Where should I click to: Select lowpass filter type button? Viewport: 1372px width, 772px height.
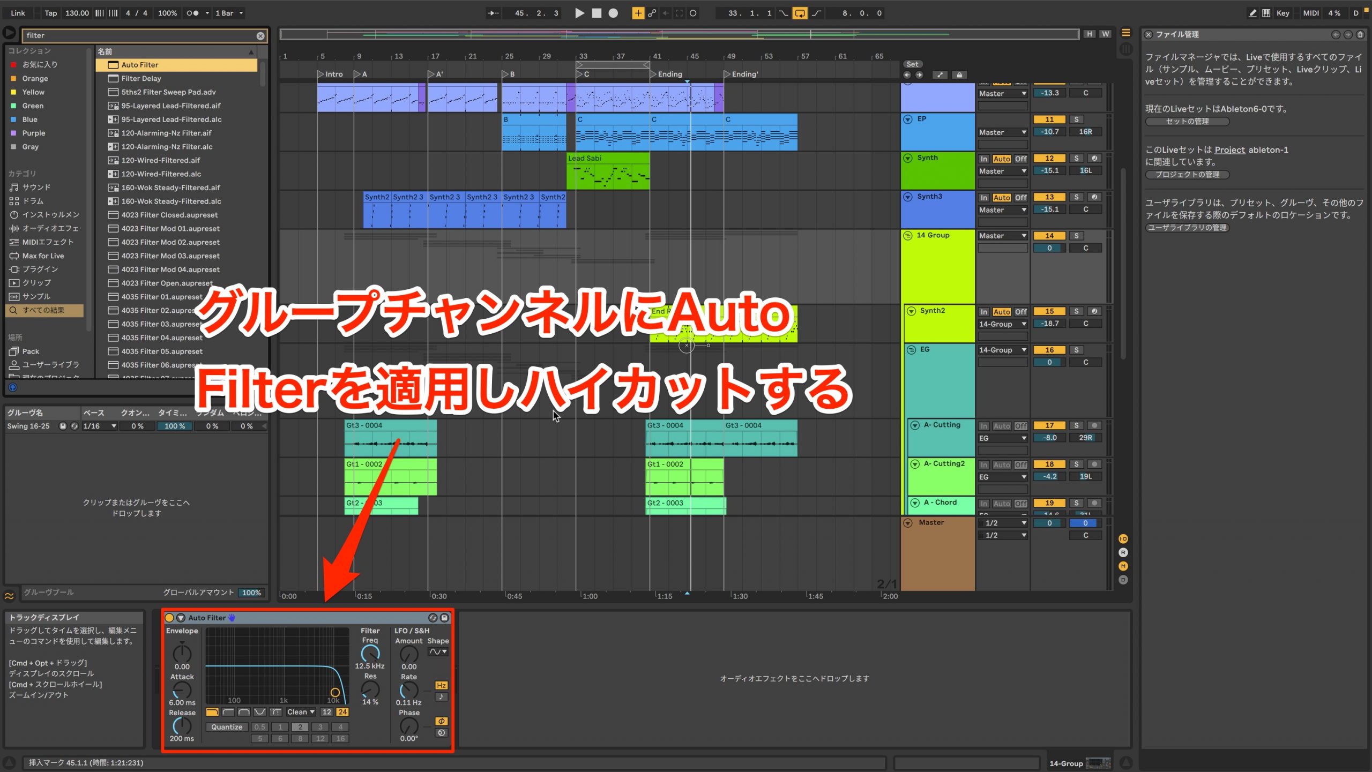click(x=212, y=712)
